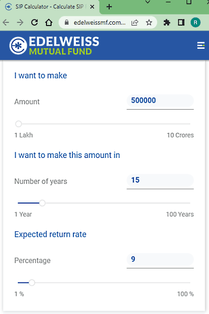
Task: Expand the tab search chevron
Action: click(148, 2)
